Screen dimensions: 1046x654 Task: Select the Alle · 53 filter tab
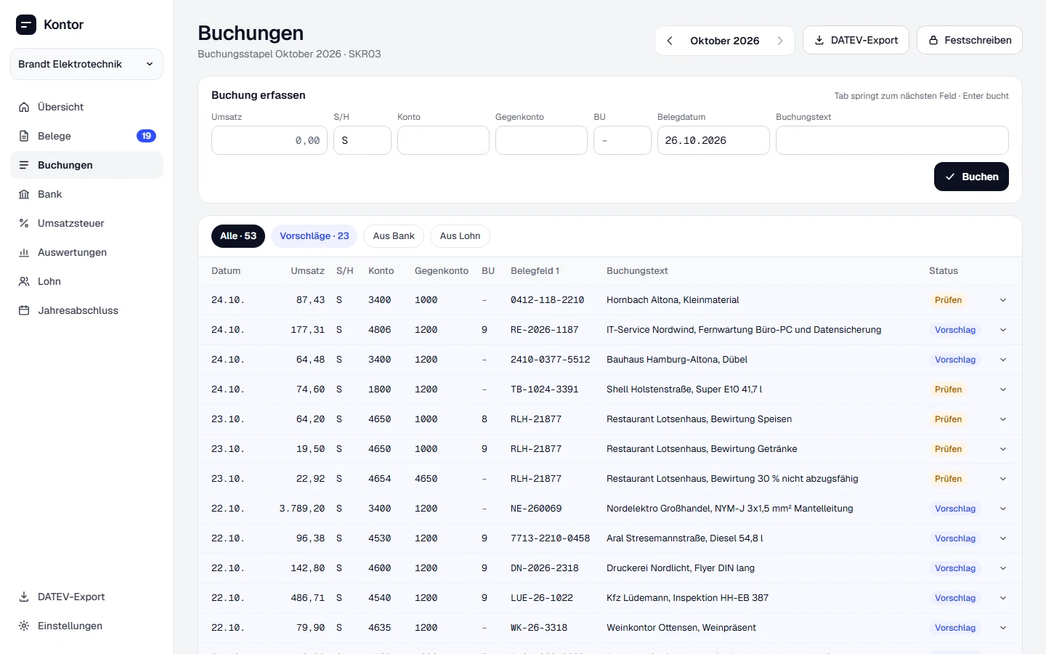(x=238, y=236)
